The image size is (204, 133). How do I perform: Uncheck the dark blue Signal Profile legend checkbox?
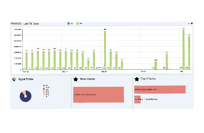coord(44,86)
